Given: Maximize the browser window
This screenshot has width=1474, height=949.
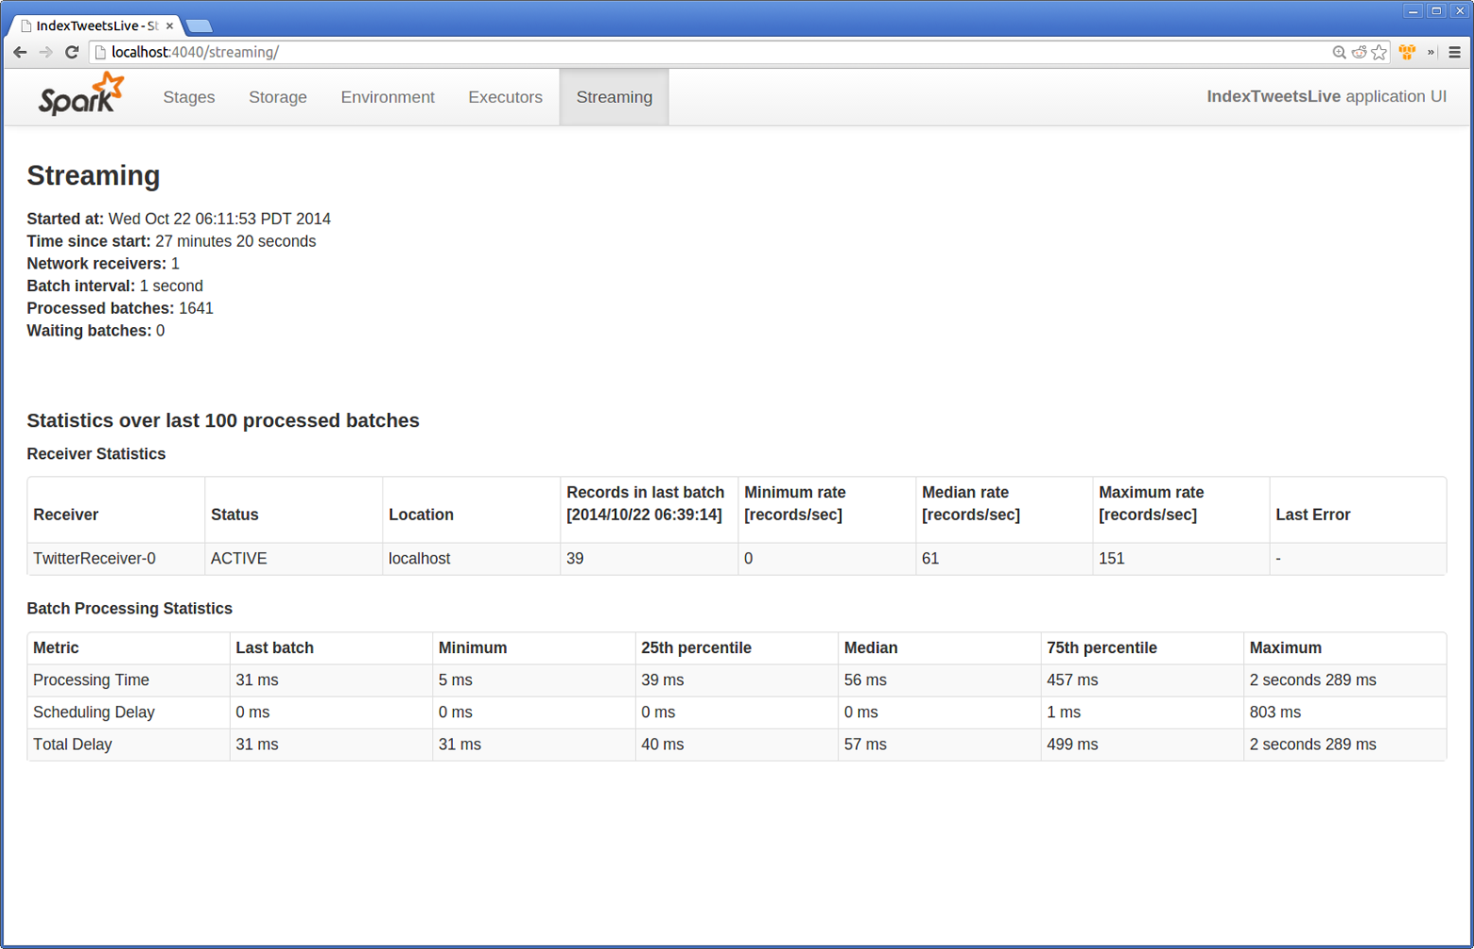Looking at the screenshot, I should pos(1436,11).
